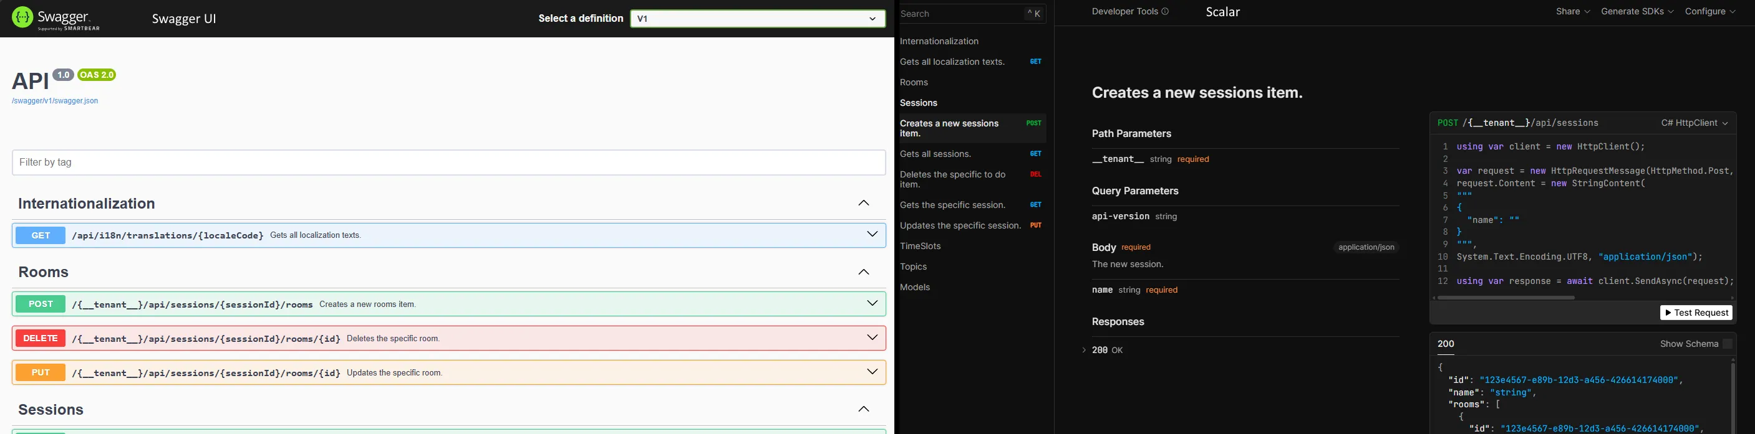Select Topics in the Scalar sidebar
Viewport: 1755px width, 434px height.
click(913, 267)
